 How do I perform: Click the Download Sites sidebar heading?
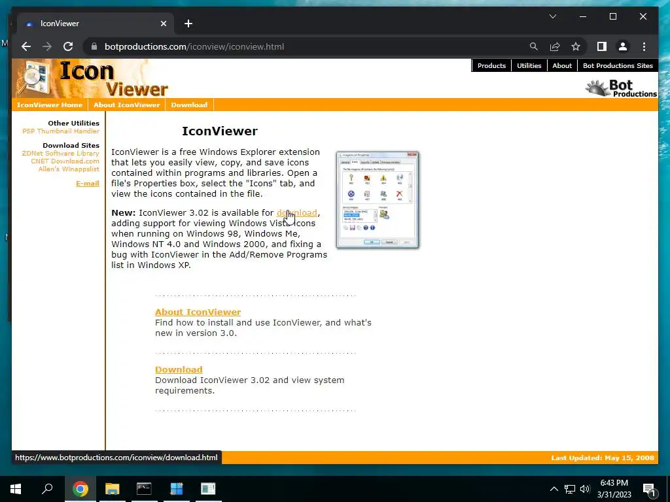tap(71, 145)
